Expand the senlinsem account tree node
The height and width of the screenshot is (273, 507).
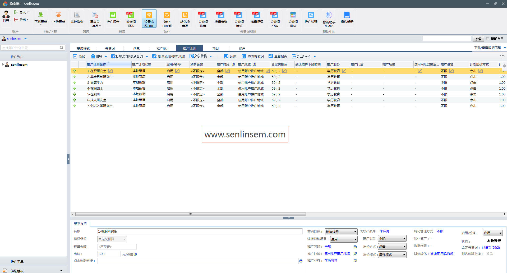pos(3,64)
